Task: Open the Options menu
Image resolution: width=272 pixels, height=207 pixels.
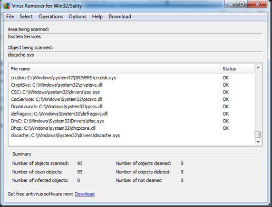Action: (77, 16)
